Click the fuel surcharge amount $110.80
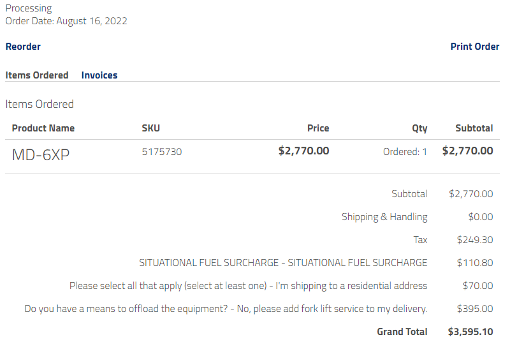510x342 pixels. (475, 263)
